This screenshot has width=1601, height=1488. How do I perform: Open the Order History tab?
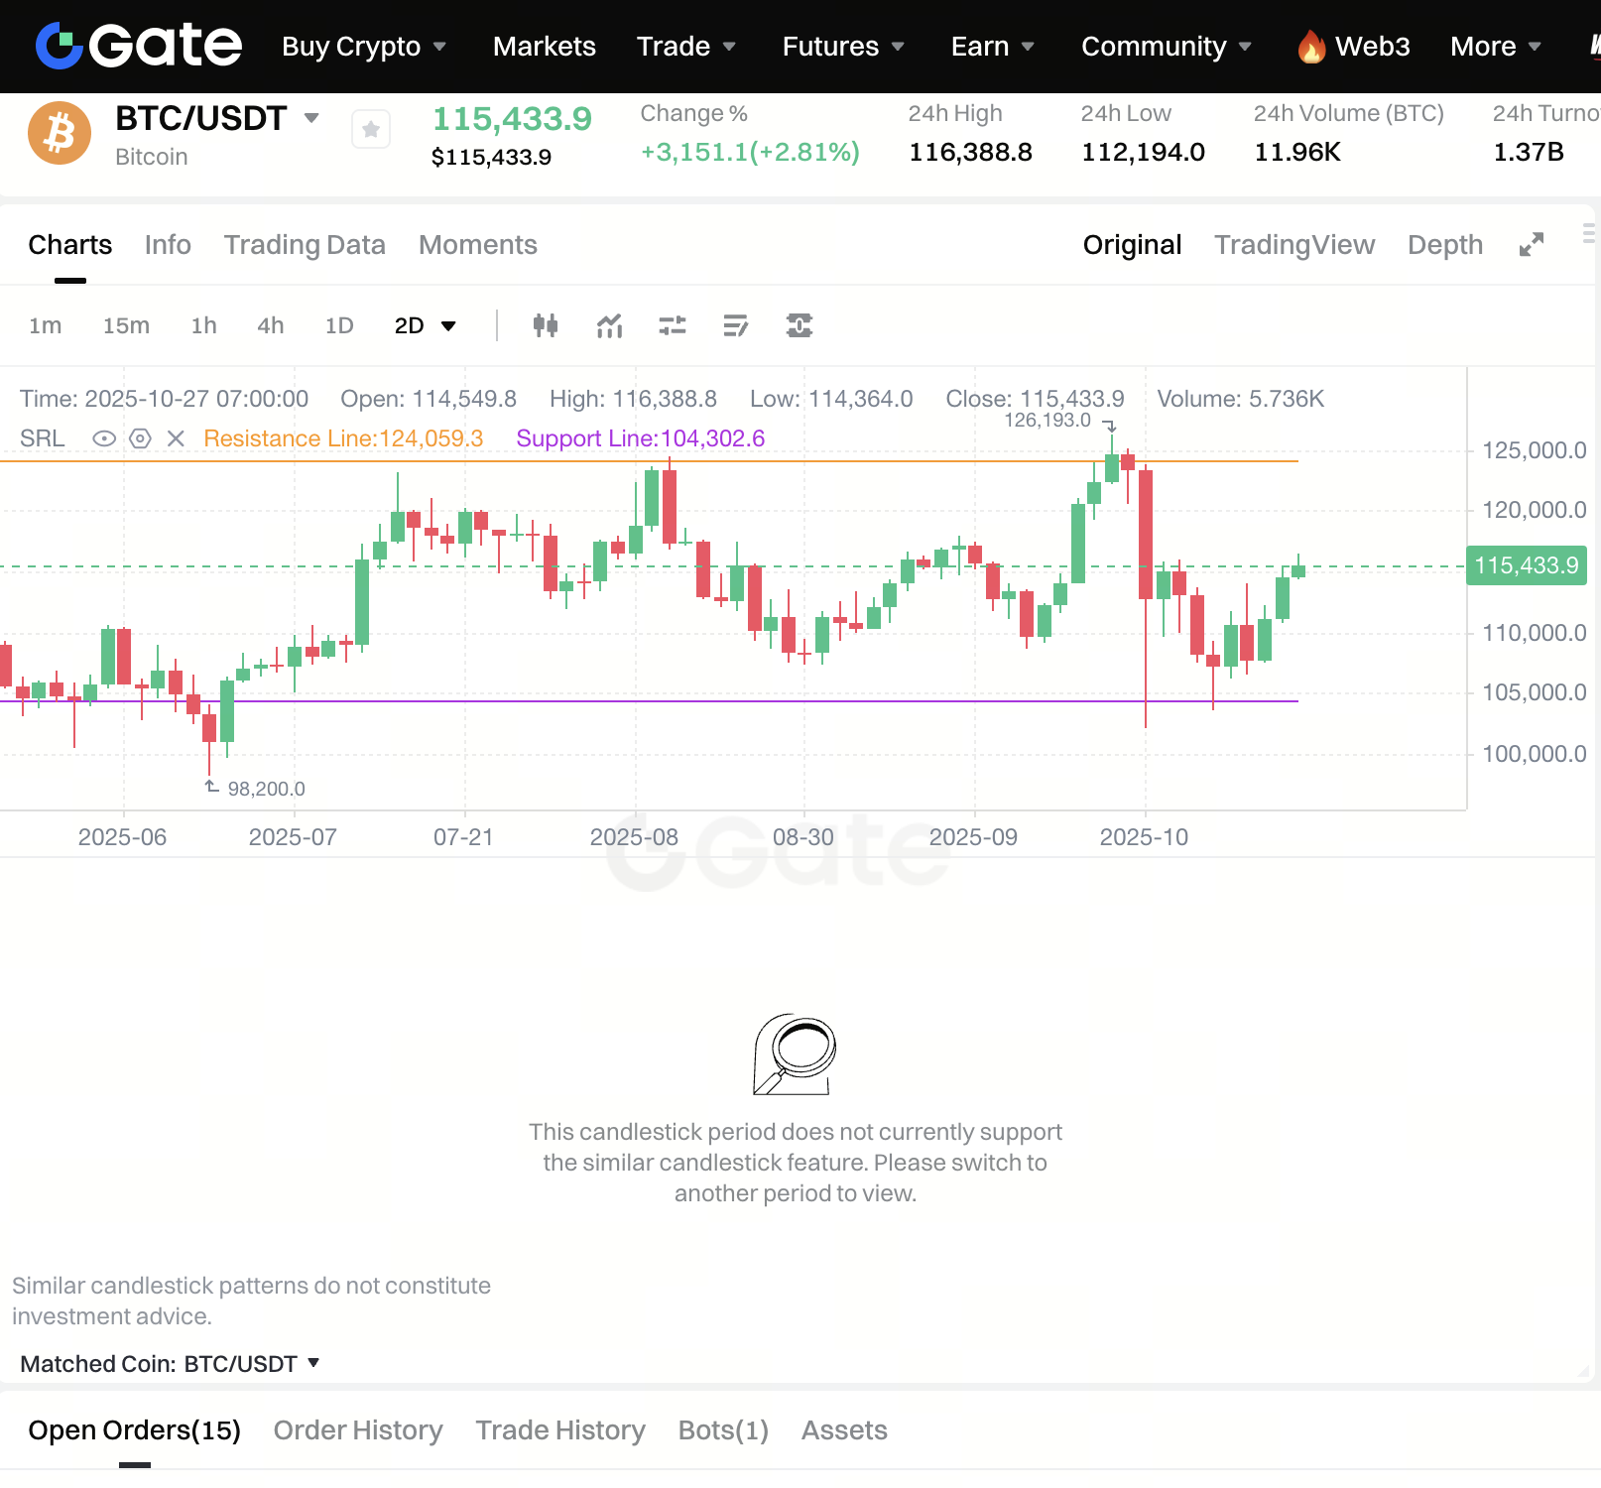pos(358,1430)
